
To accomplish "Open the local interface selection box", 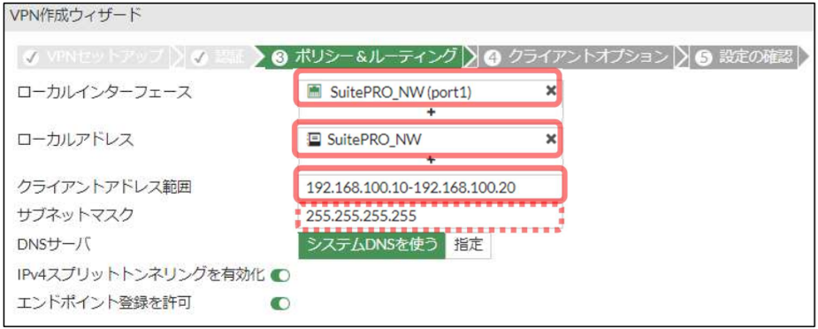I will (x=431, y=92).
